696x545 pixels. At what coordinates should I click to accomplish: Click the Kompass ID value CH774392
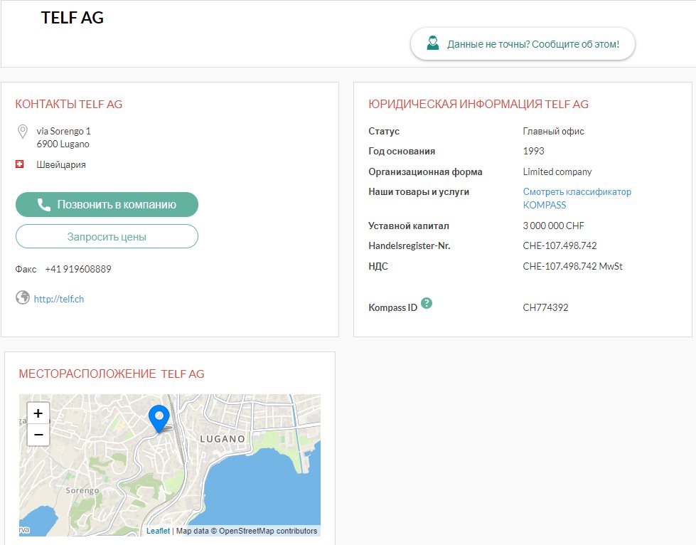click(x=545, y=308)
